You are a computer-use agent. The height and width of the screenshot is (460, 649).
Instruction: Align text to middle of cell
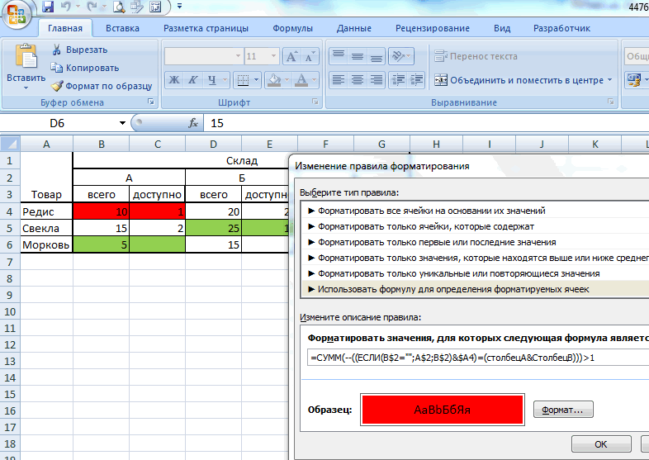click(x=358, y=56)
